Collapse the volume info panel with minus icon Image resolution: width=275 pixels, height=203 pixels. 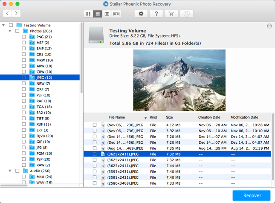coord(269,26)
